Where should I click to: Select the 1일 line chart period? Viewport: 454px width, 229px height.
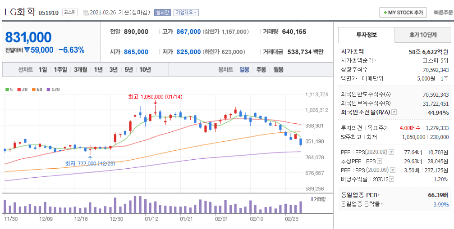point(42,70)
